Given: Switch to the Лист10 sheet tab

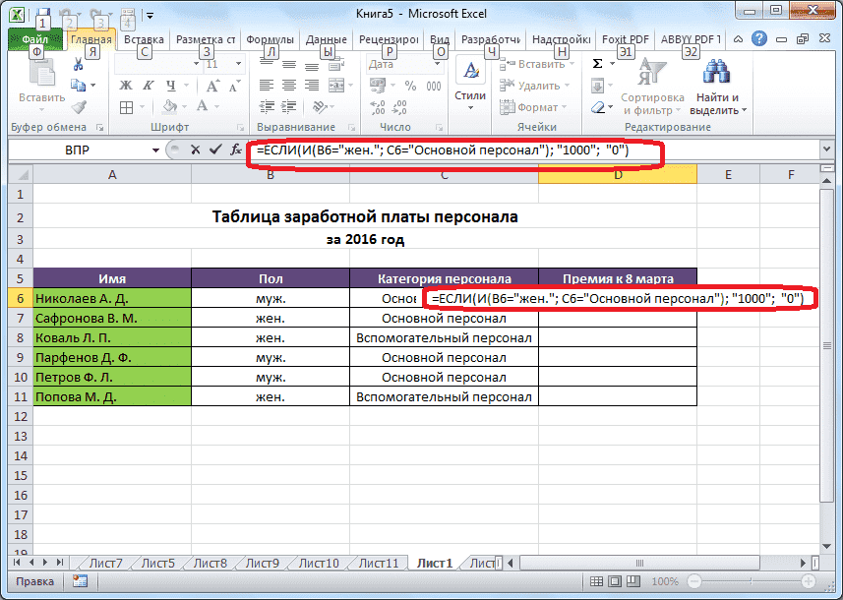Looking at the screenshot, I should (x=318, y=564).
